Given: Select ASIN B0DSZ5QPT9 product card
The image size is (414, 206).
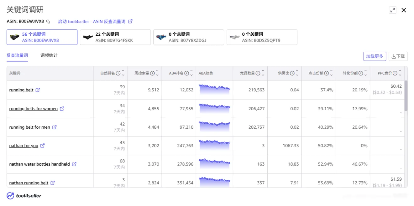Looking at the screenshot, I should 262,37.
